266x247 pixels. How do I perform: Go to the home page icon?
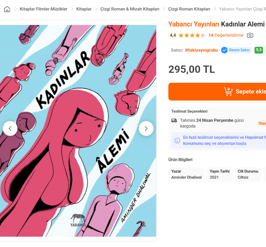7,9
